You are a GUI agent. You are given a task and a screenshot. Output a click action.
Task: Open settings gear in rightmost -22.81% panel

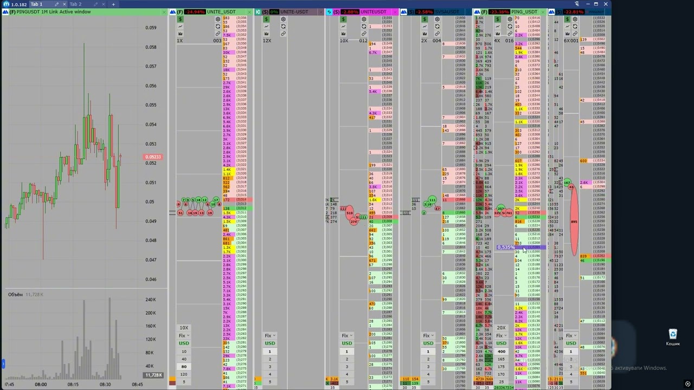tap(575, 19)
